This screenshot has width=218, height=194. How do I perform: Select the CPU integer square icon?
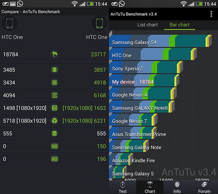pyautogui.click(x=54, y=82)
